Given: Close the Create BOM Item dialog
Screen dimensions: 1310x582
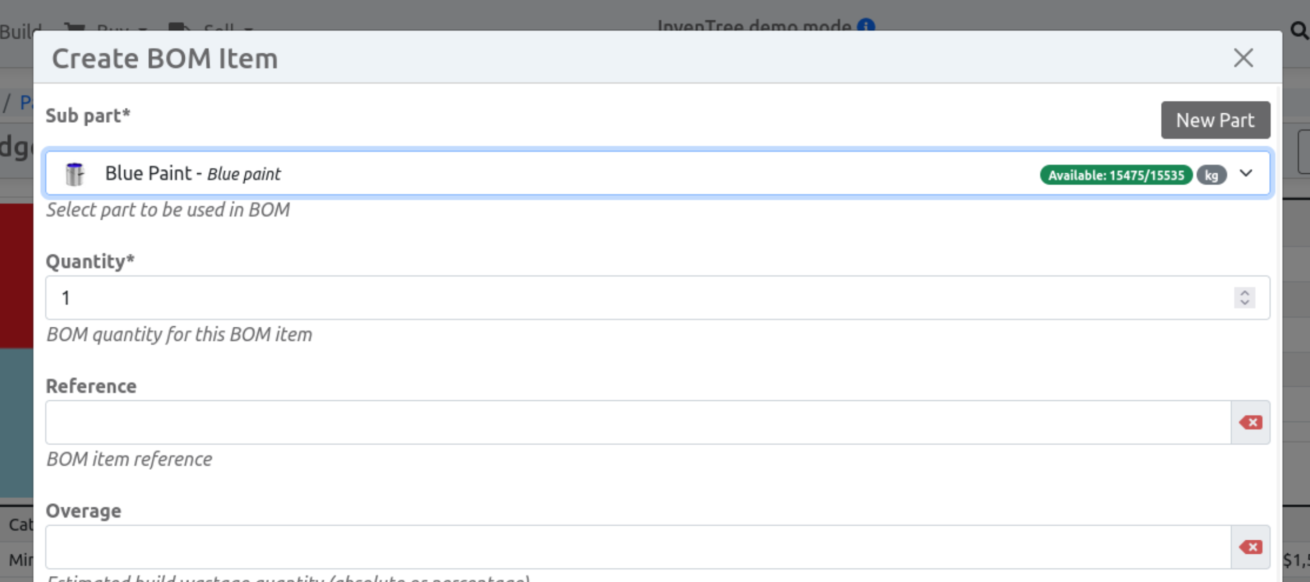Looking at the screenshot, I should [x=1244, y=58].
